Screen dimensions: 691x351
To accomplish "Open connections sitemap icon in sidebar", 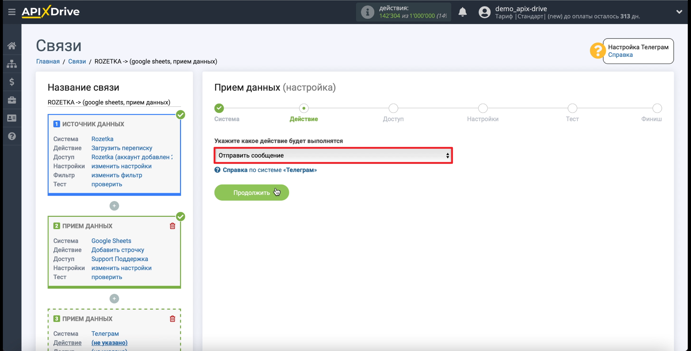I will [12, 64].
